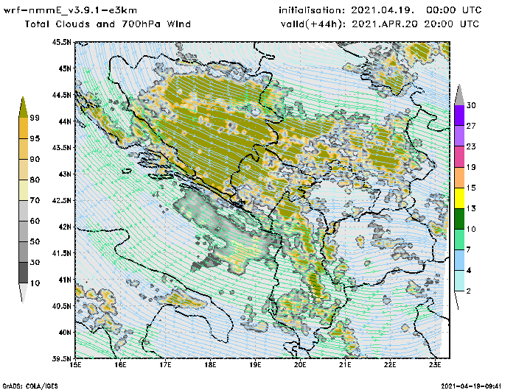The image size is (516, 390).
Task: Select the '27' value on wind legend
Action: click(x=471, y=126)
